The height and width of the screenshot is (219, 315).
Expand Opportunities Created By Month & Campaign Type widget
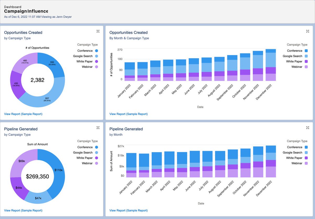tap(308, 31)
